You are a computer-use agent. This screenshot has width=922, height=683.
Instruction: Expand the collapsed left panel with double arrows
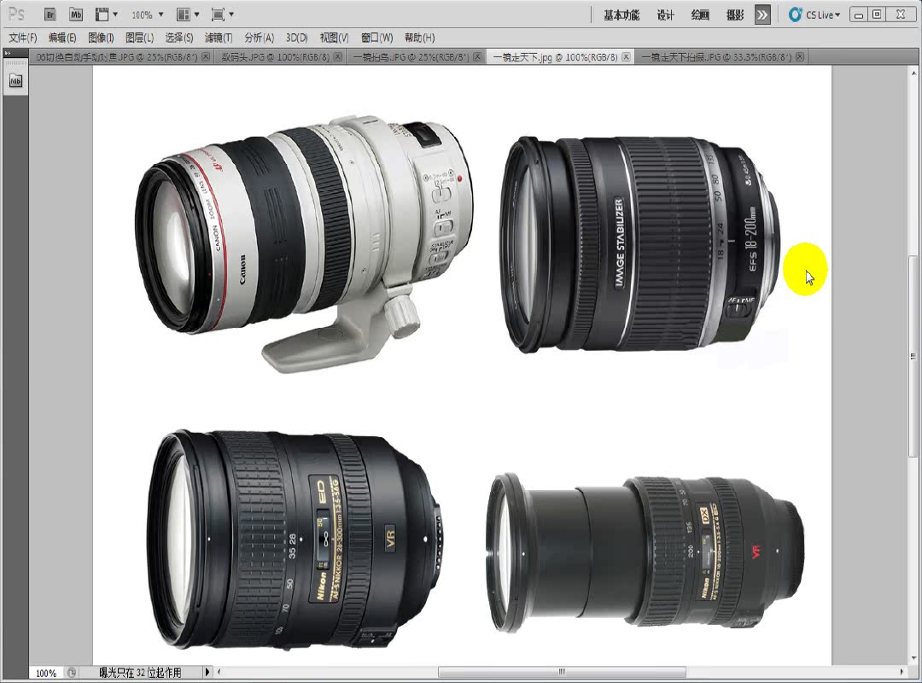8,53
